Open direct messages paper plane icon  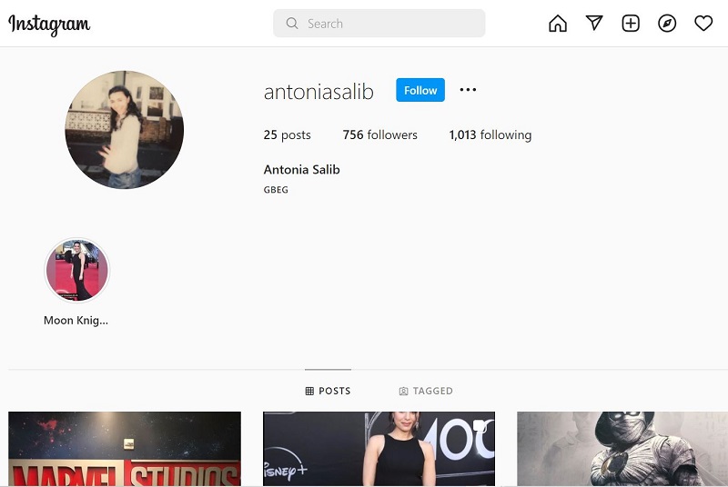594,23
